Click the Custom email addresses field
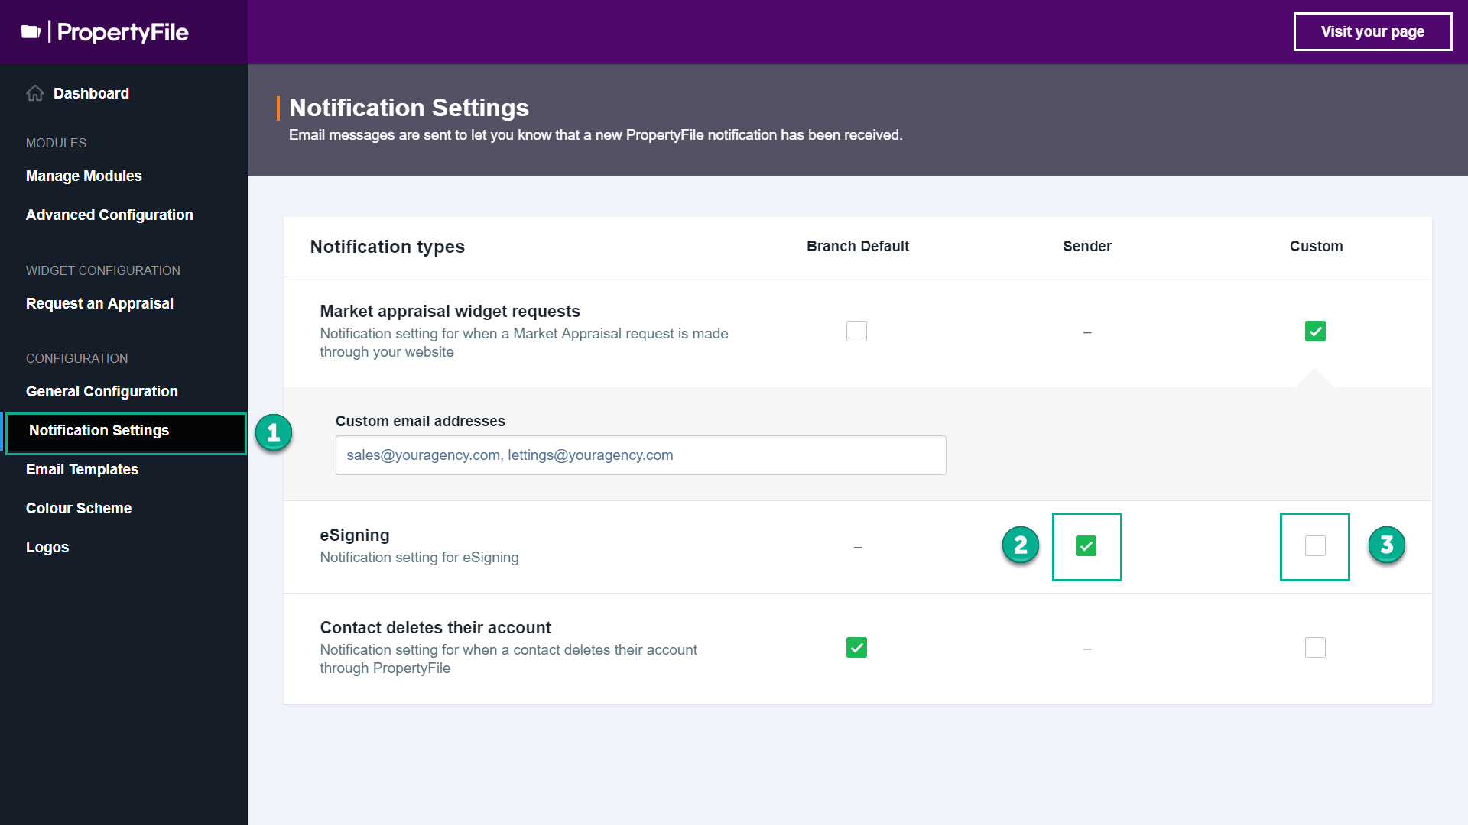Screen dimensions: 1468x825 [x=641, y=455]
